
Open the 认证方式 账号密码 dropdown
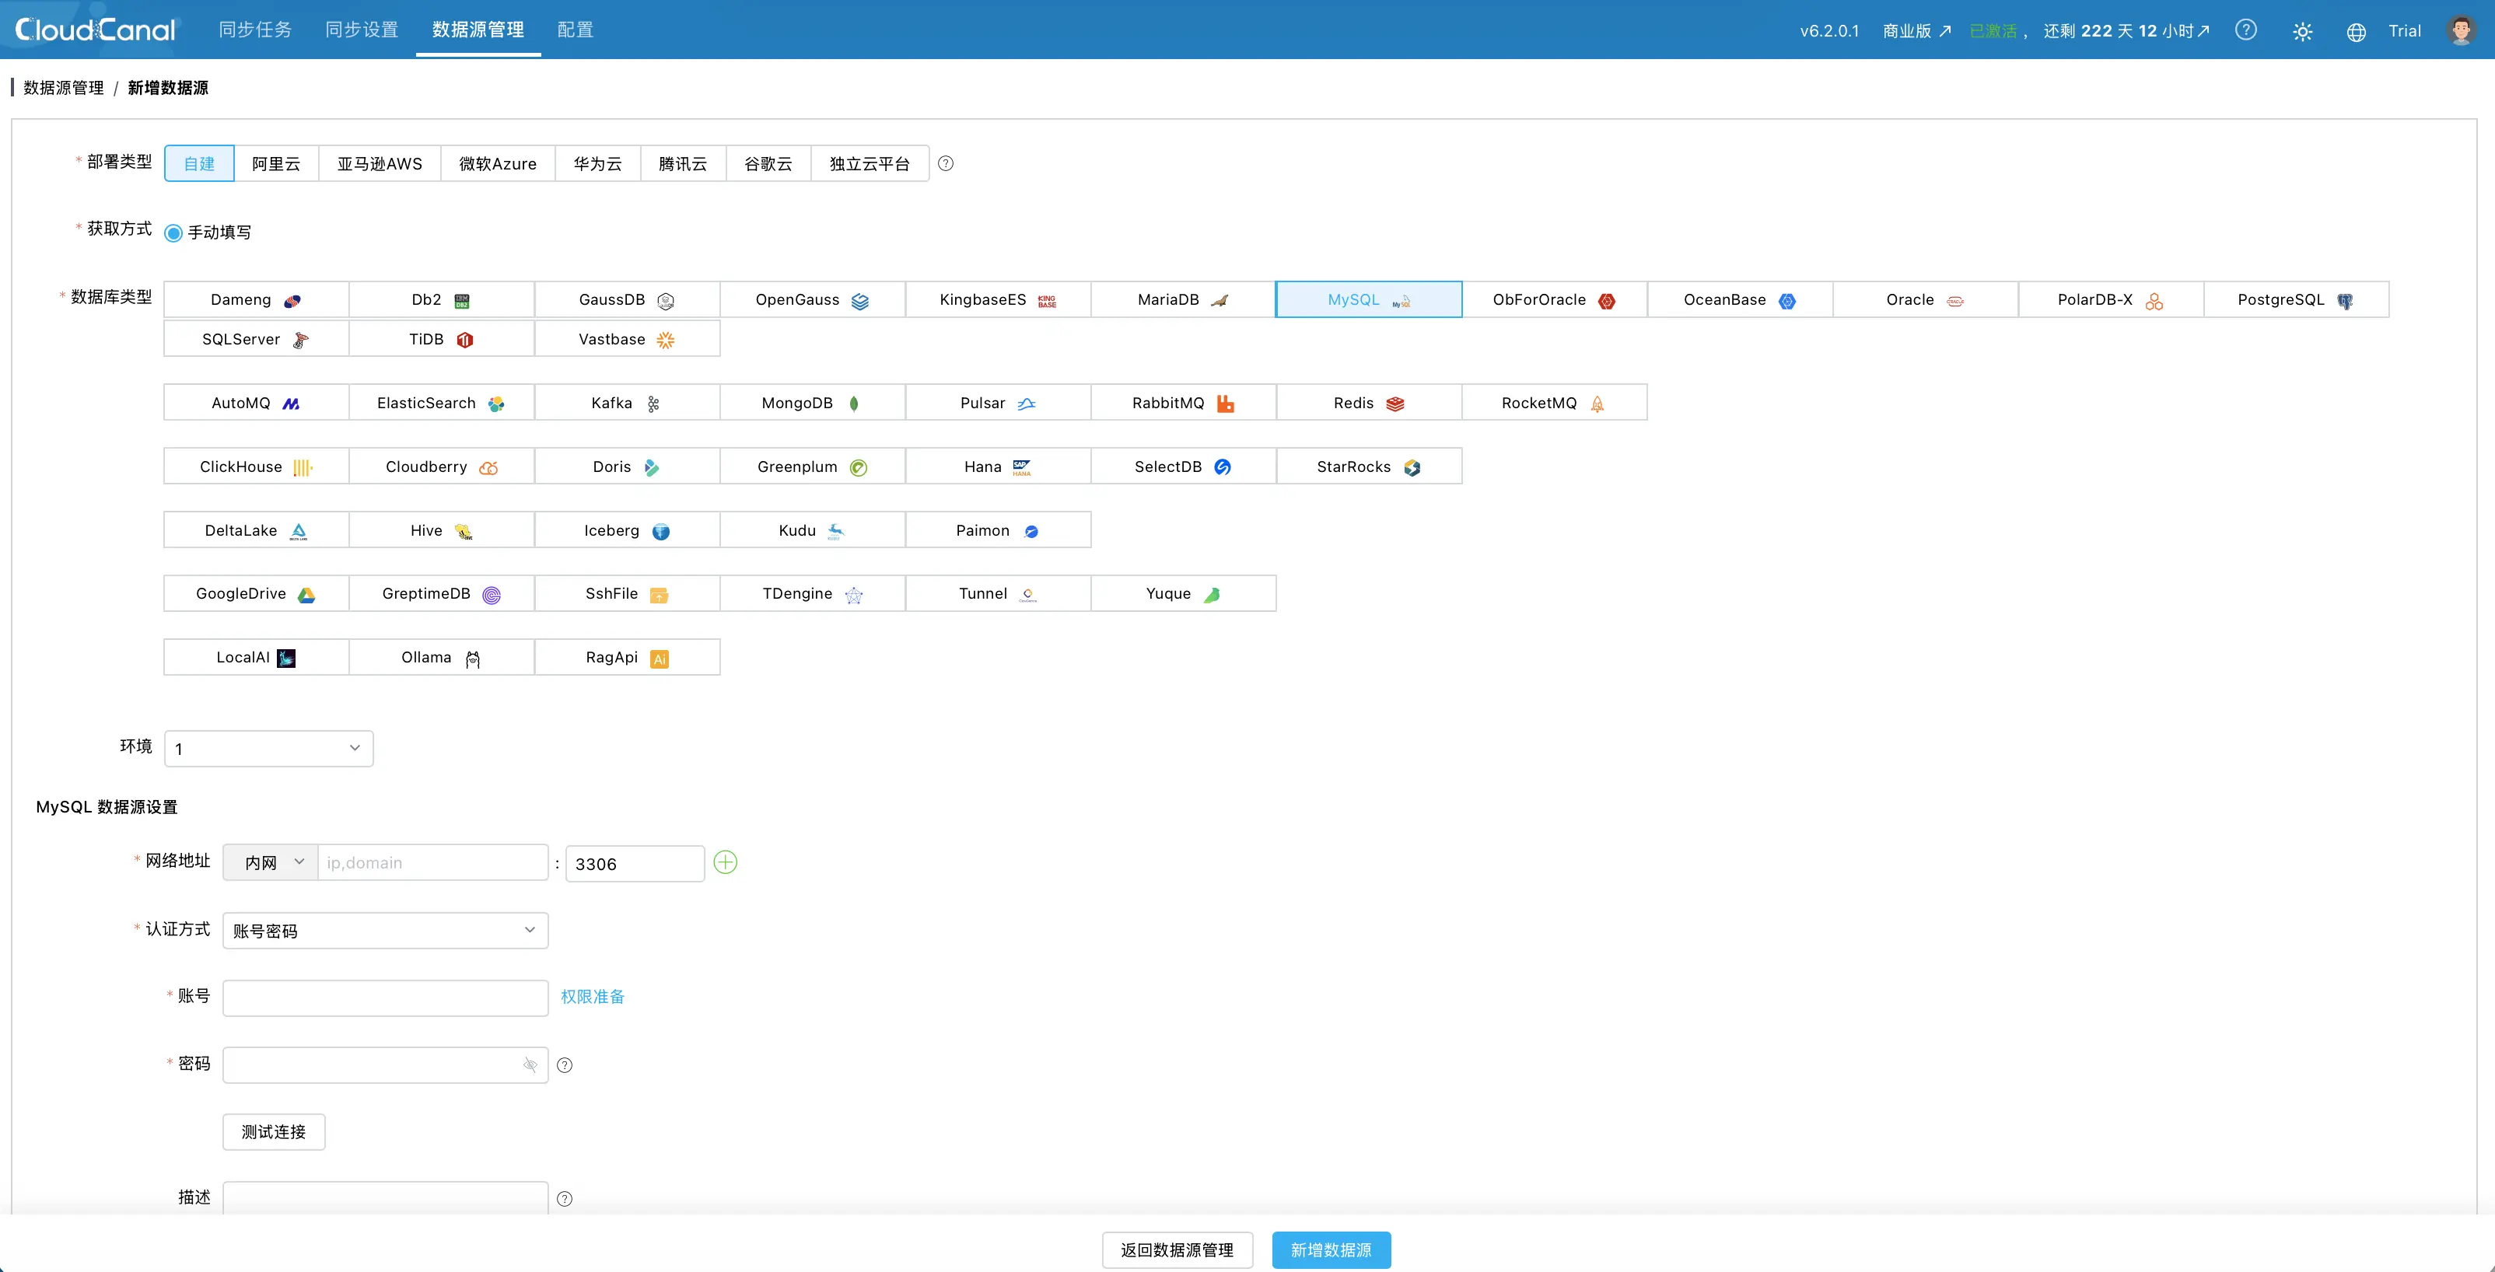point(386,930)
